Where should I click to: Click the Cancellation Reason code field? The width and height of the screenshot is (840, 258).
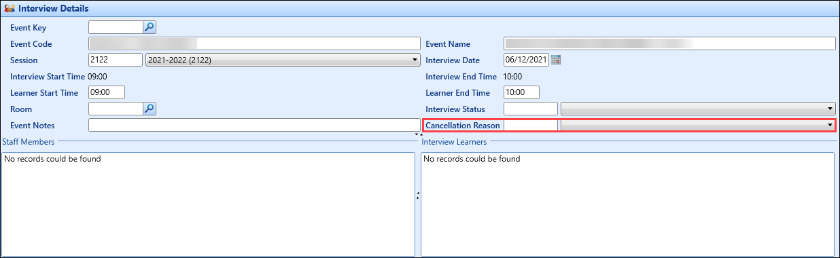pyautogui.click(x=531, y=125)
